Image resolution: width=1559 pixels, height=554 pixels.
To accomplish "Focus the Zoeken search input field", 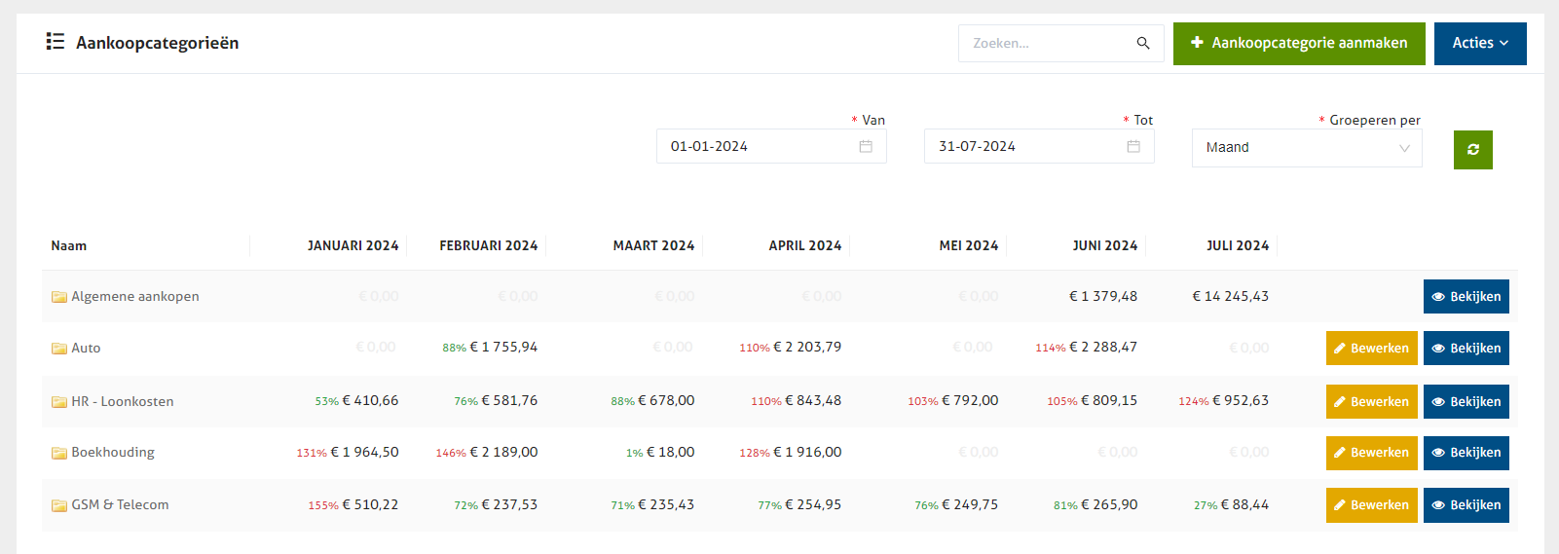I will (1047, 44).
